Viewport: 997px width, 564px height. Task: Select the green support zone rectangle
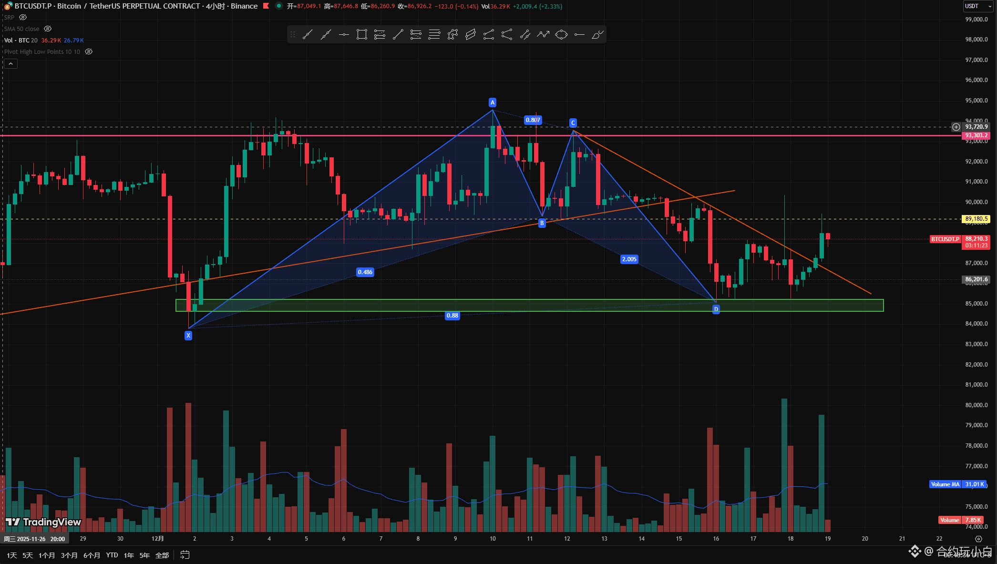pyautogui.click(x=529, y=305)
